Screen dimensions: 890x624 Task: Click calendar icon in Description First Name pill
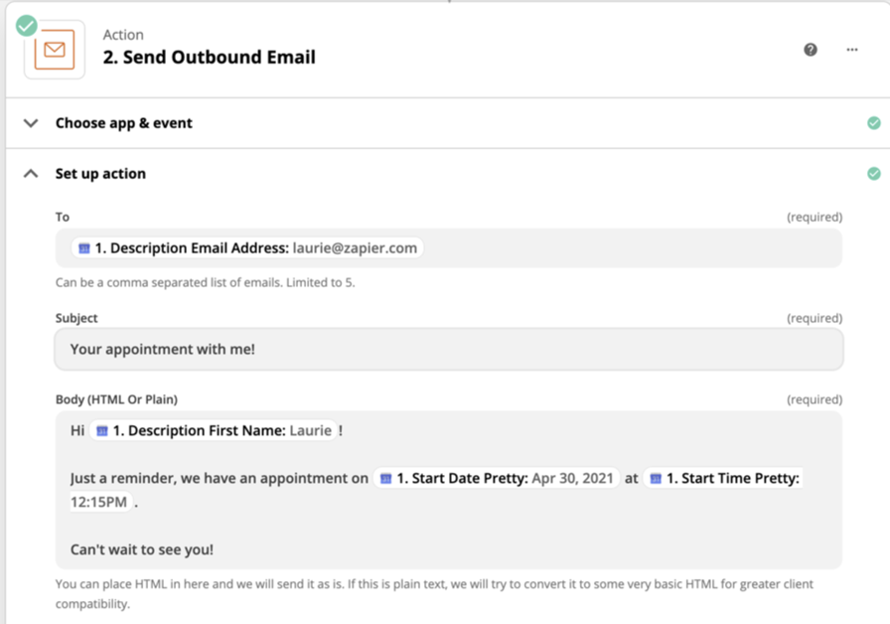tap(102, 431)
